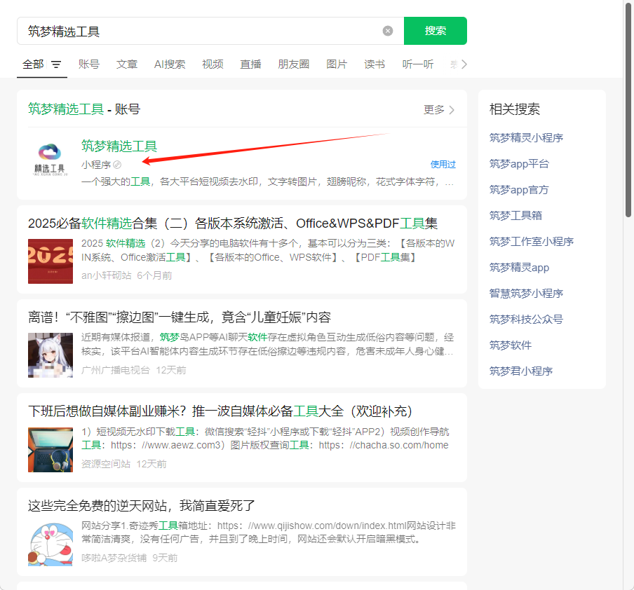Search related term 智慧筑梦小程序
The height and width of the screenshot is (590, 634).
click(x=526, y=294)
